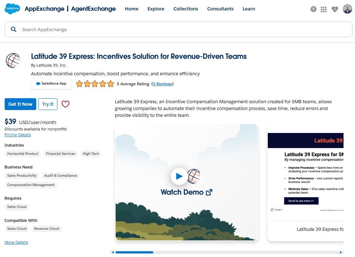Screen dimensions: 355x257
Task: Open the Explore menu
Action: click(156, 9)
